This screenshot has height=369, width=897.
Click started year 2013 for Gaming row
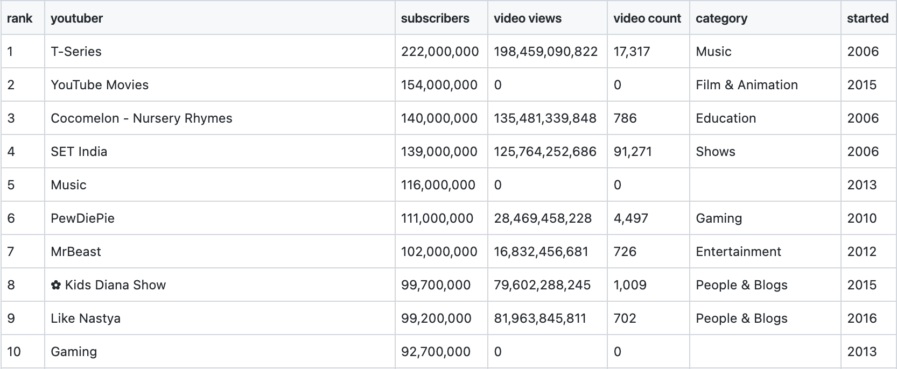tap(862, 352)
